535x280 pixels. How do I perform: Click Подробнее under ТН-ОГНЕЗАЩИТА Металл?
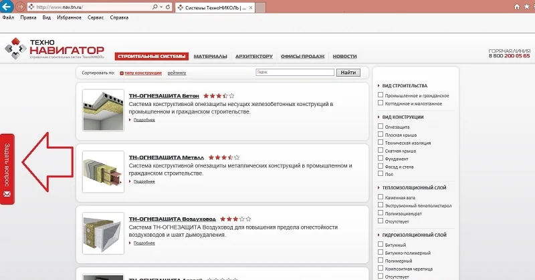(x=144, y=181)
